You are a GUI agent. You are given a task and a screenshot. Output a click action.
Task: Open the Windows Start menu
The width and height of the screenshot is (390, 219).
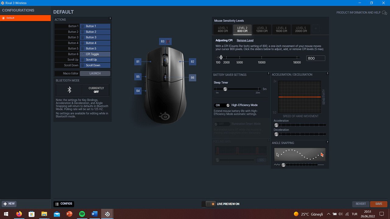click(x=6, y=214)
